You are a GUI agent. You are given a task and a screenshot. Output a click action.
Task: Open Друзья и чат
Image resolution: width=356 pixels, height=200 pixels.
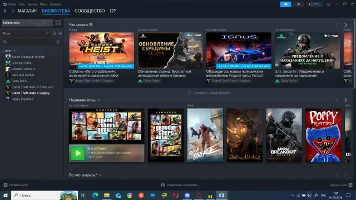341,185
